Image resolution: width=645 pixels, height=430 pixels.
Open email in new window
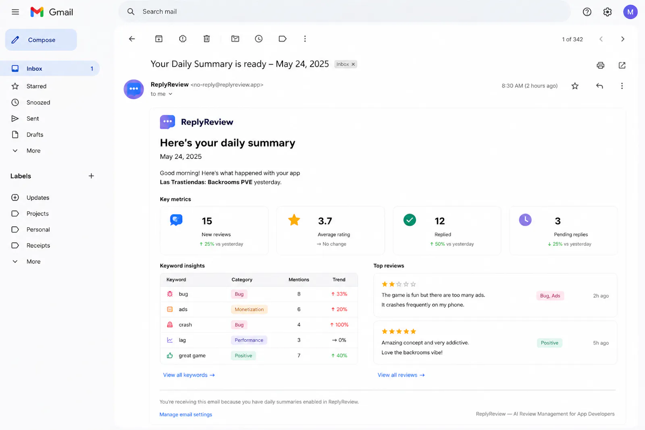[x=622, y=65]
